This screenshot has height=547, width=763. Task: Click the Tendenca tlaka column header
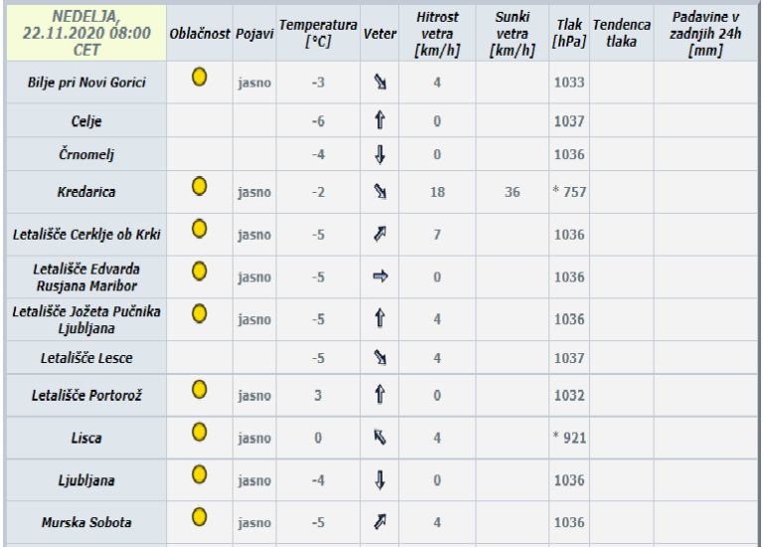621,33
